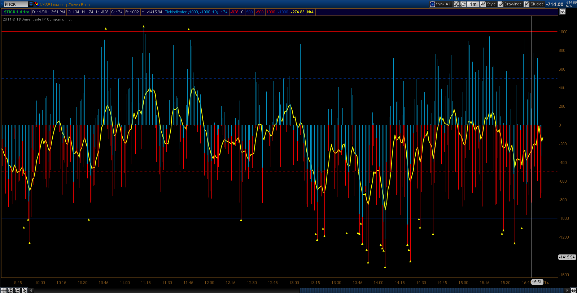Click the 10:00 label on time axis
This screenshot has width=577, height=293.
[40, 283]
